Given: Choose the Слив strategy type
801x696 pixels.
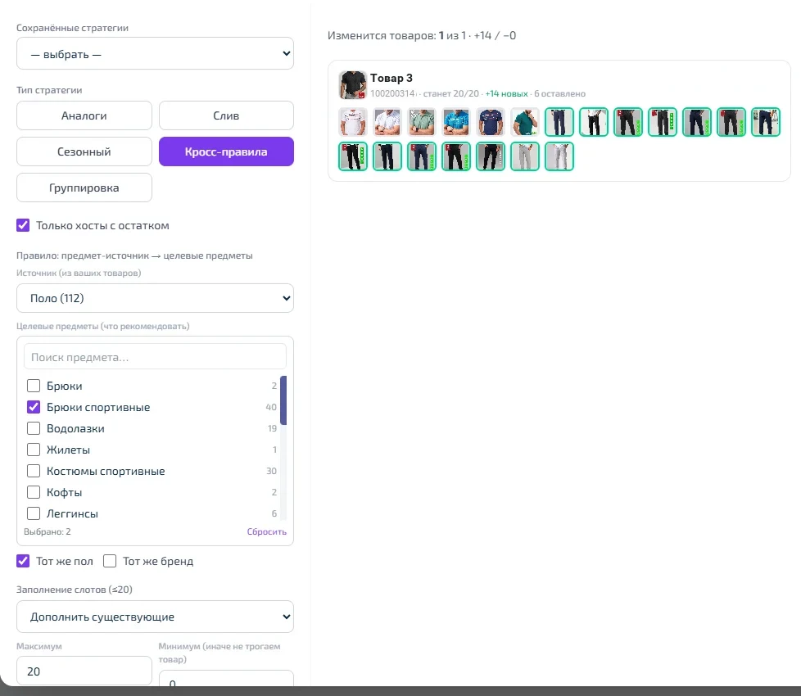Looking at the screenshot, I should click(x=226, y=116).
